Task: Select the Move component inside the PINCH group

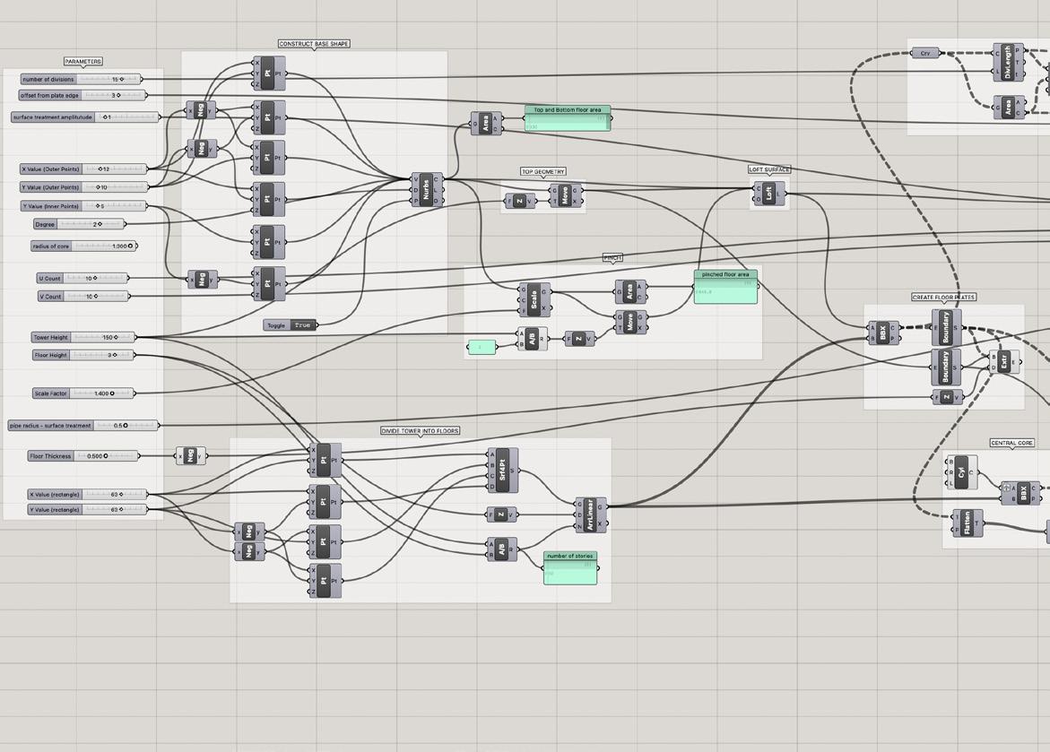Action: [629, 322]
